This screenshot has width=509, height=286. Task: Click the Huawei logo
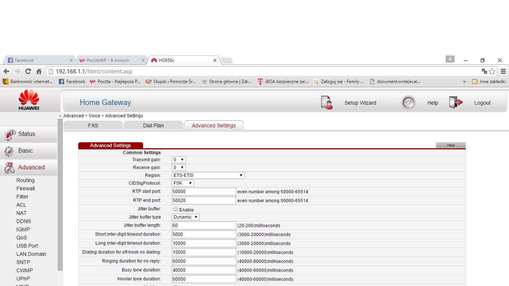pyautogui.click(x=29, y=100)
